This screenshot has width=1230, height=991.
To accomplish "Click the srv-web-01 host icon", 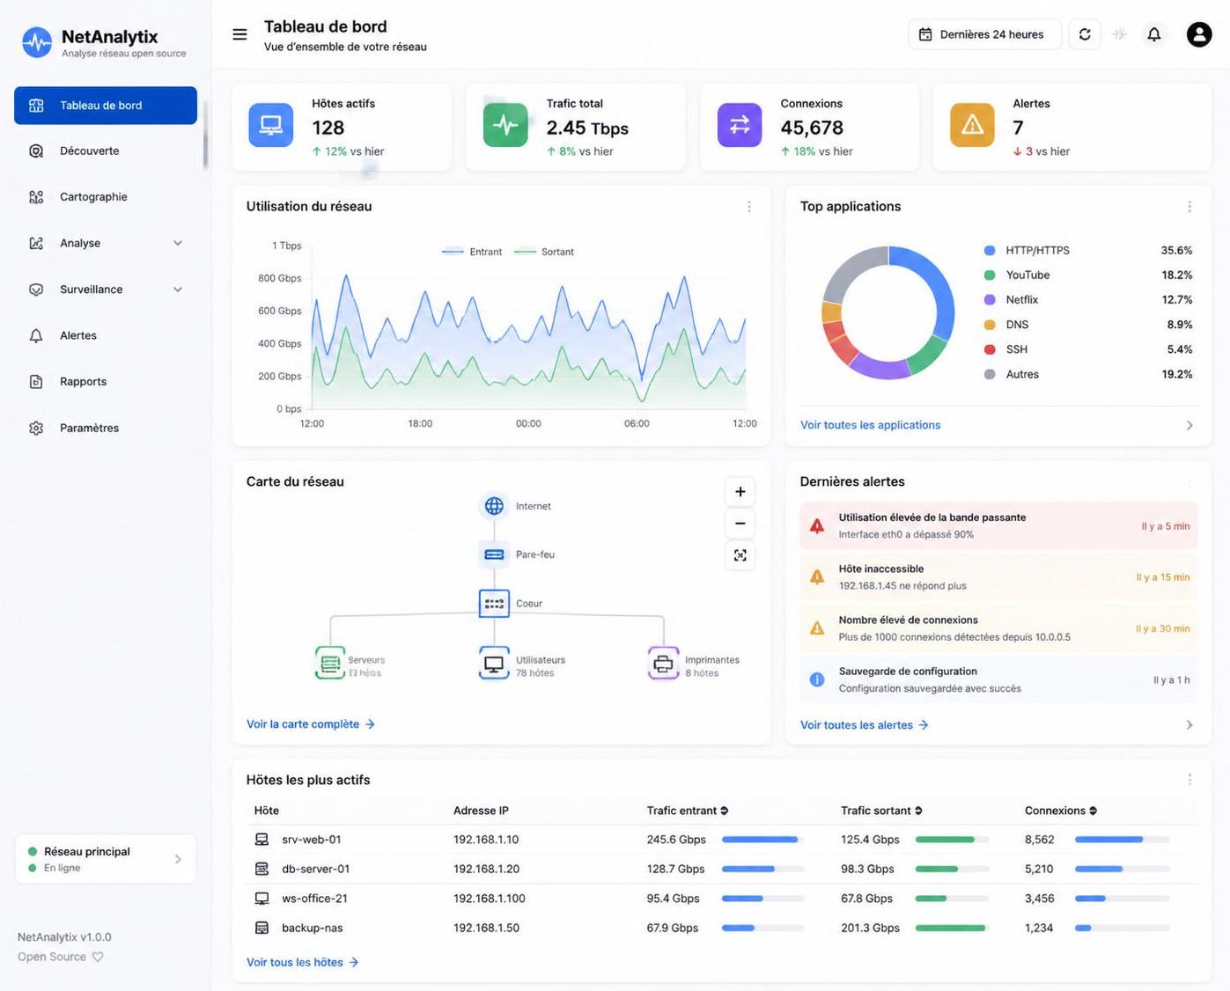I will coord(261,840).
